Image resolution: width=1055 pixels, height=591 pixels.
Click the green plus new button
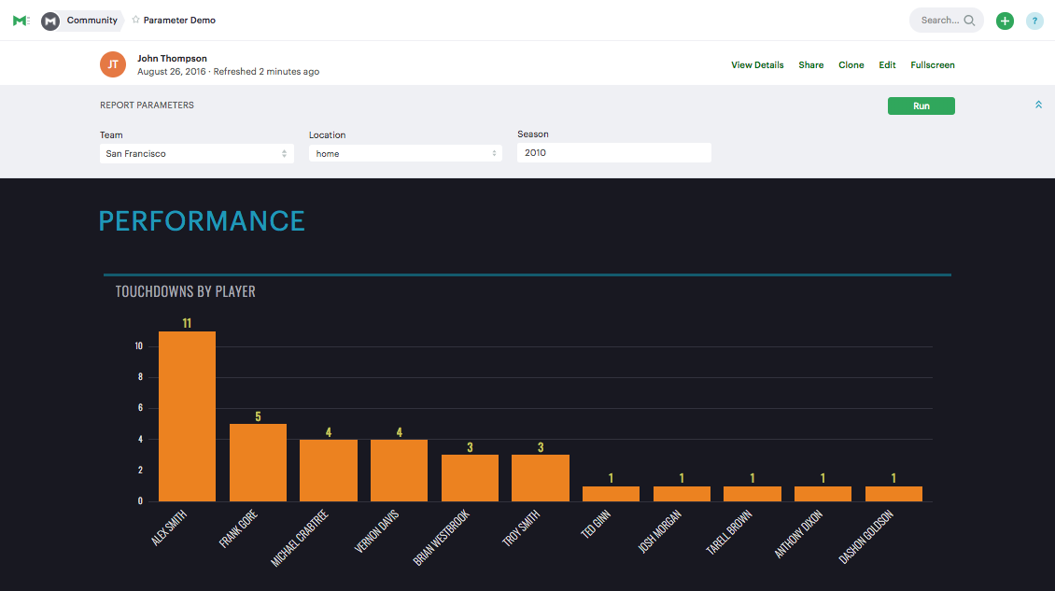pos(1005,21)
